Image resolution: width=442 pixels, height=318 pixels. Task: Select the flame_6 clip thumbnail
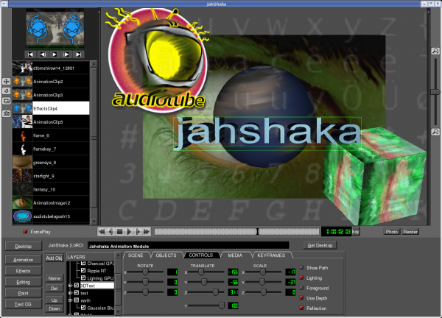[22, 135]
